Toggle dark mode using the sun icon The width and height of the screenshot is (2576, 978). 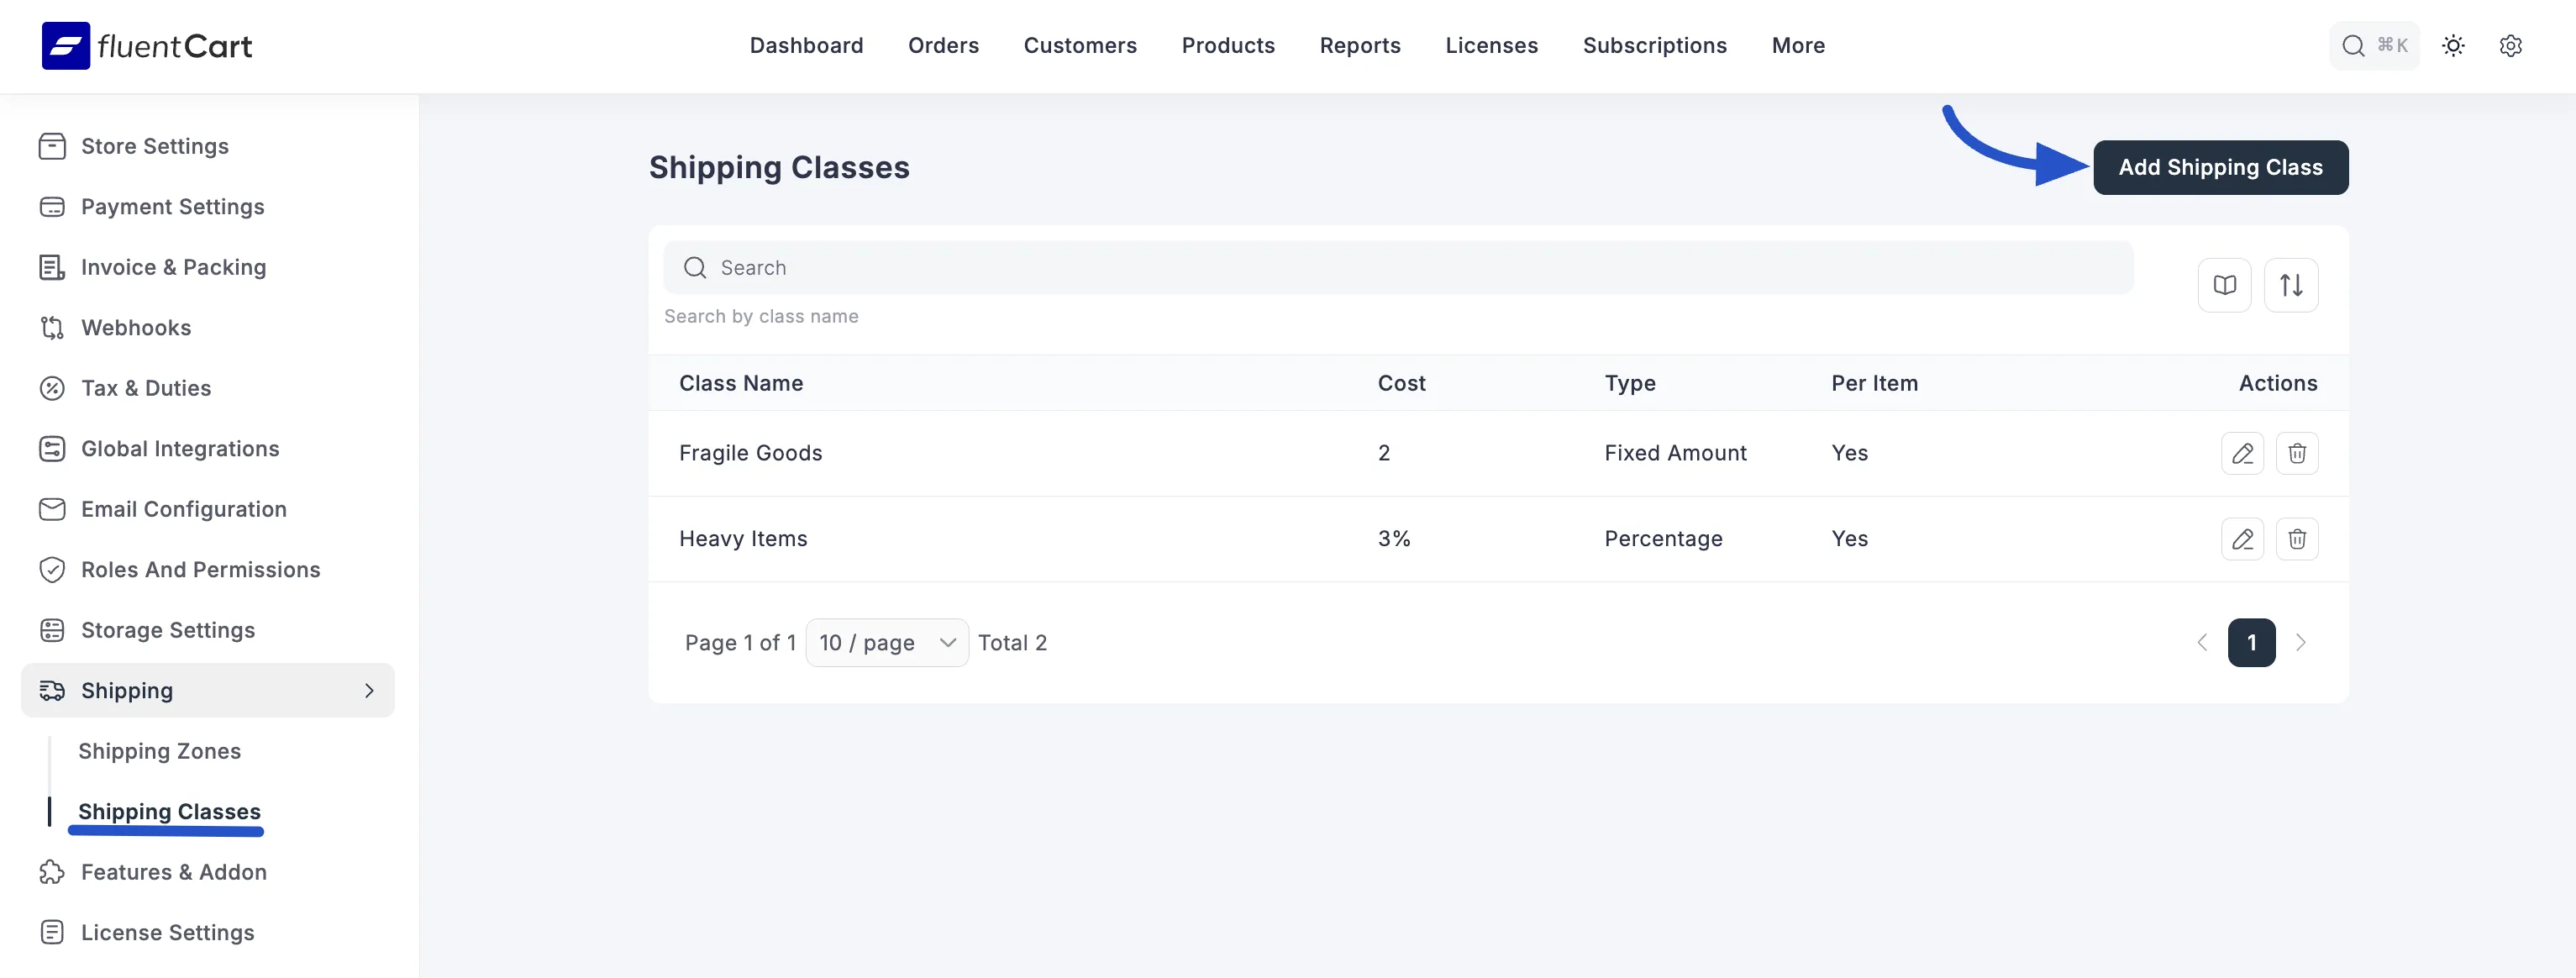[x=2454, y=45]
